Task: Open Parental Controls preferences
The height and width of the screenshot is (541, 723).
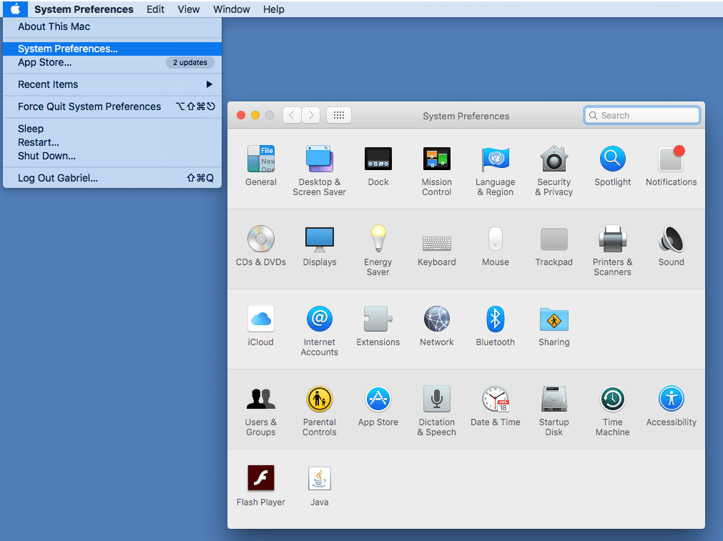Action: [x=320, y=411]
